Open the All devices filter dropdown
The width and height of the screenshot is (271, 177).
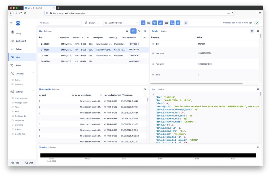pos(59,23)
